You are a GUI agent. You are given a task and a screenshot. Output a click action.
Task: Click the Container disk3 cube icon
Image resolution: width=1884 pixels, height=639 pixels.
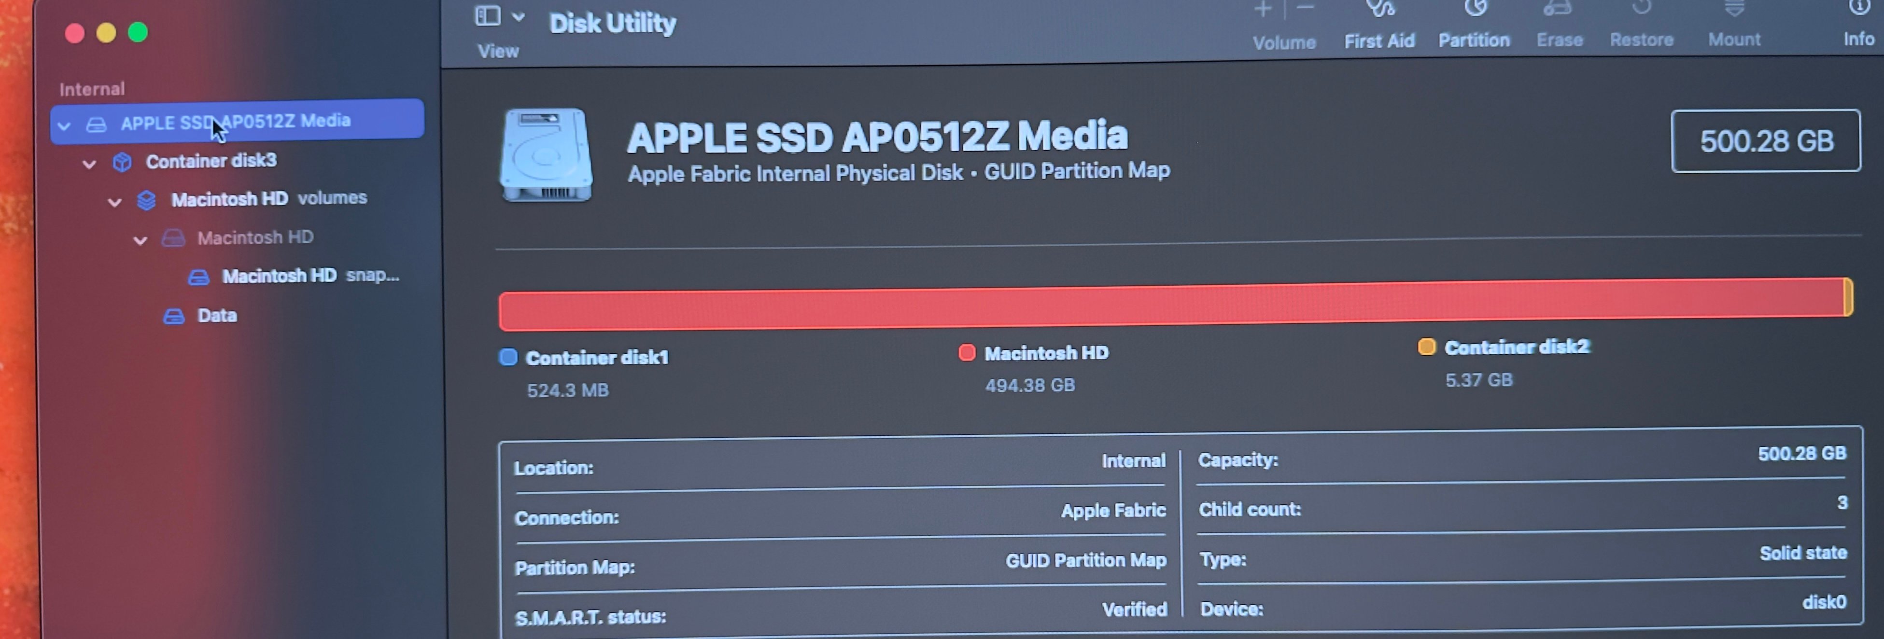122,162
